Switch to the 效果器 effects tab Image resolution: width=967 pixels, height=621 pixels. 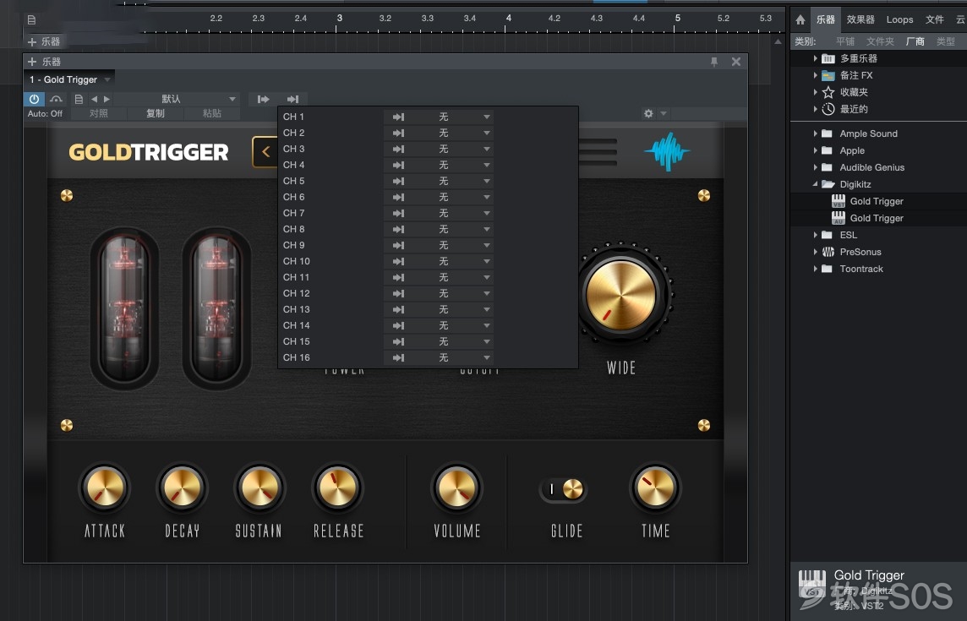(860, 19)
